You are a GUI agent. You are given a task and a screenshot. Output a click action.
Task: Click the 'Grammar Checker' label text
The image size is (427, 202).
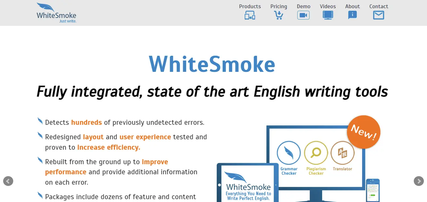tap(289, 171)
